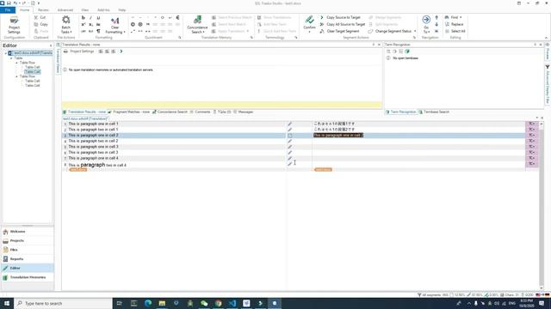This screenshot has width=551, height=309.
Task: Open Project Settings in the ribbon
Action: 14,25
